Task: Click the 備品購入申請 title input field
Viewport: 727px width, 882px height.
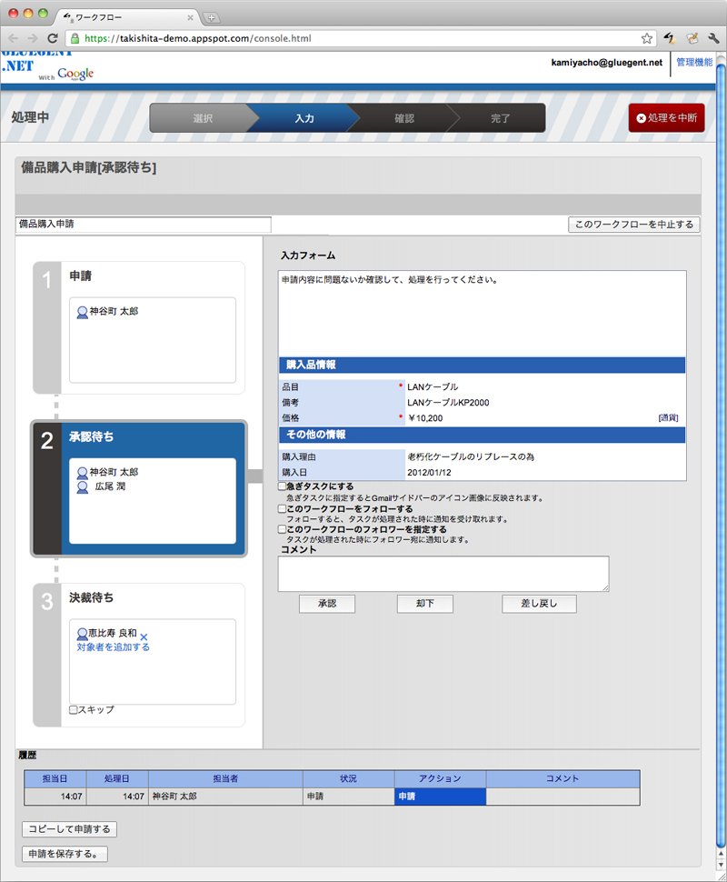Action: click(144, 224)
